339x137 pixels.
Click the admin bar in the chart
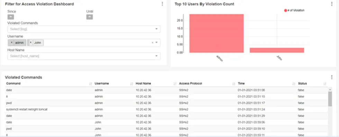pos(217,33)
